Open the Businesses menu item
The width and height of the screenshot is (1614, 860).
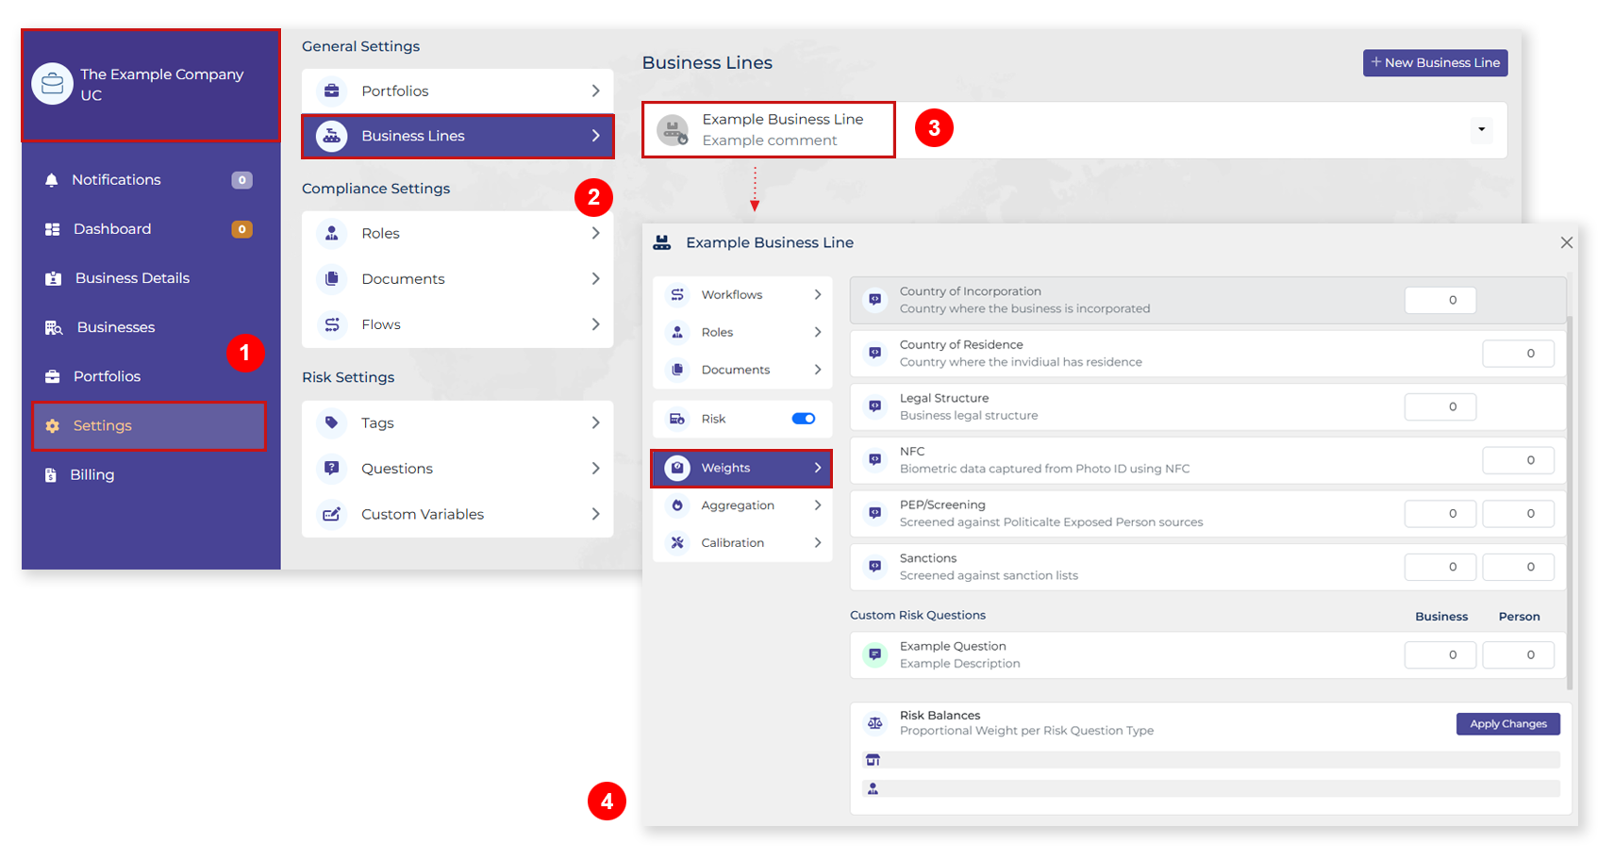pyautogui.click(x=149, y=327)
